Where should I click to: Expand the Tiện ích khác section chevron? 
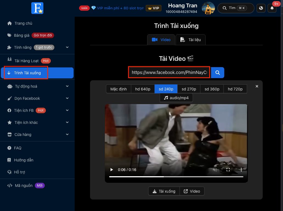pyautogui.click(x=67, y=122)
